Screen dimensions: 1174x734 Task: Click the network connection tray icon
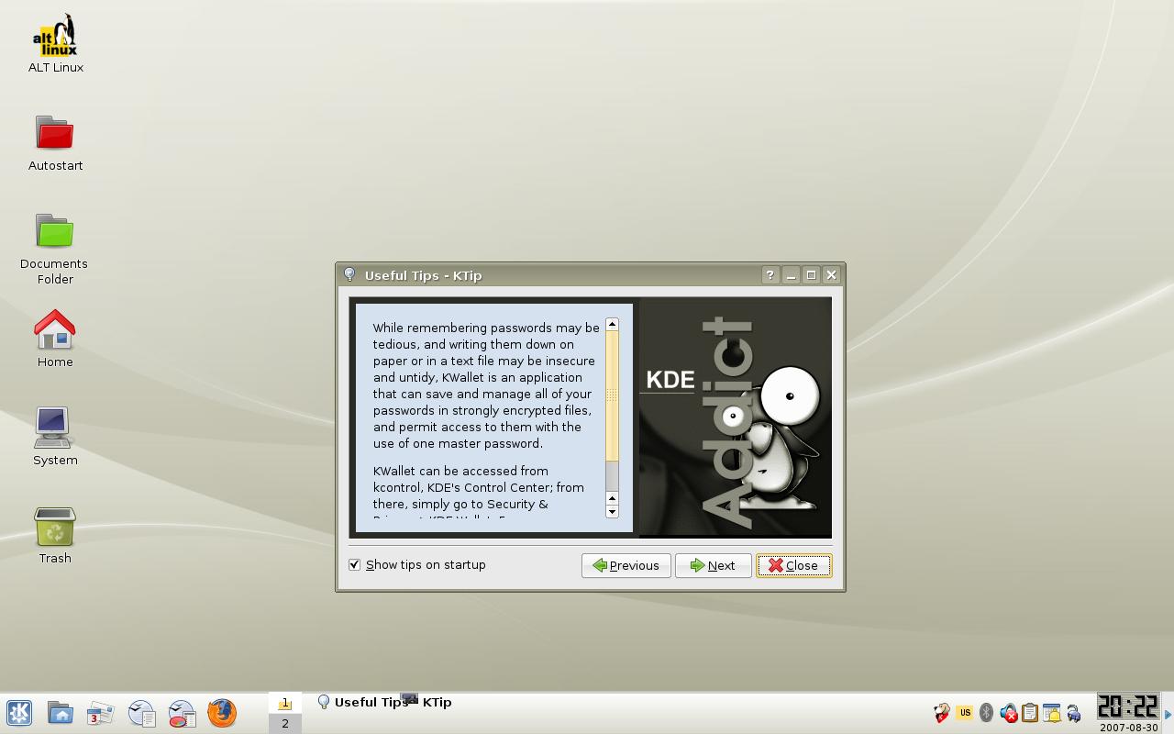pos(1073,712)
